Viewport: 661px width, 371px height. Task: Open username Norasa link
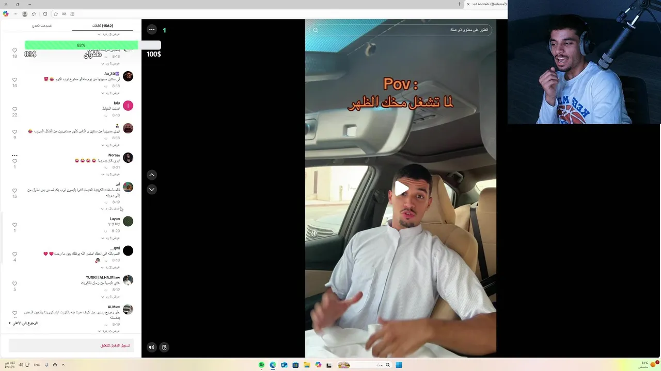click(x=114, y=155)
